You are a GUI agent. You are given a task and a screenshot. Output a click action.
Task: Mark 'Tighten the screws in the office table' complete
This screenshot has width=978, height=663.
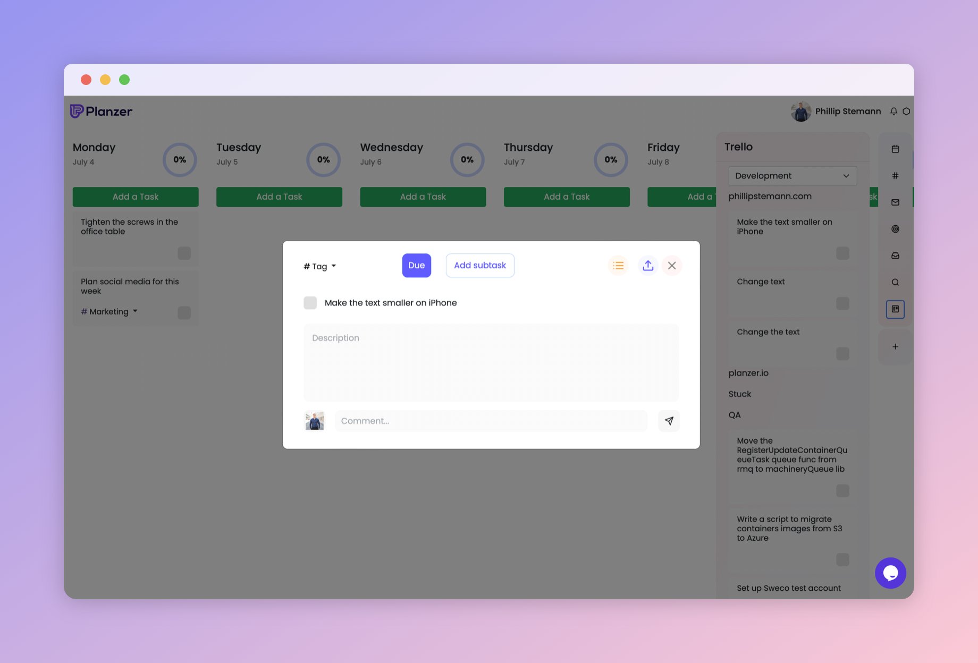(x=183, y=253)
